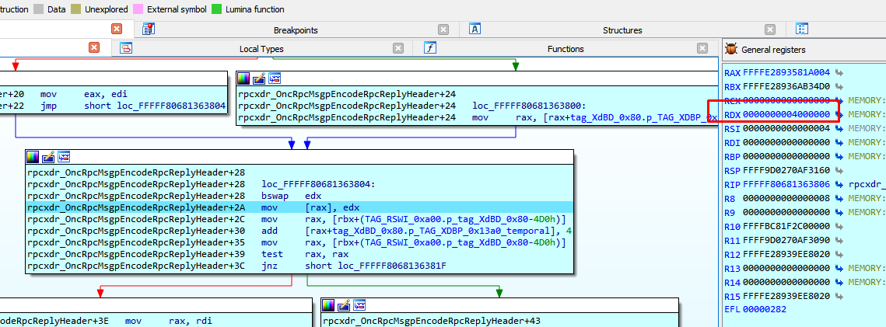Click group-nodes icon in ReplyHeader+43 block

pyautogui.click(x=359, y=305)
